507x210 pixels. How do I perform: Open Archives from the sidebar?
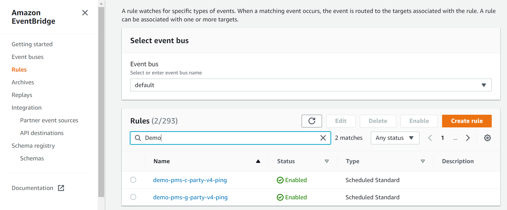coord(23,82)
